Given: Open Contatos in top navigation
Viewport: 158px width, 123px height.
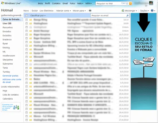Looking at the screenshot, I should (56, 3).
